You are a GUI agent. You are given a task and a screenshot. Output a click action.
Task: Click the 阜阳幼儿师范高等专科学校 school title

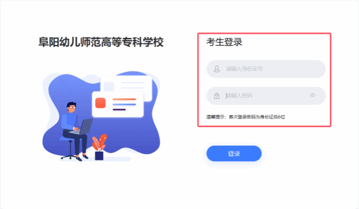(101, 42)
